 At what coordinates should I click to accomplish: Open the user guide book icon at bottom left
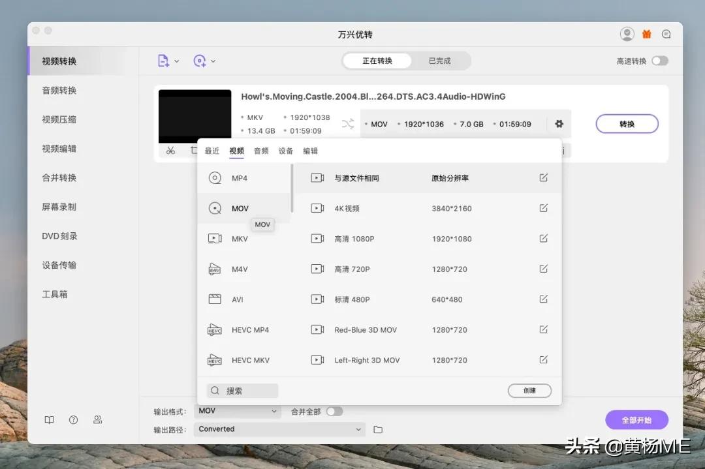click(49, 419)
